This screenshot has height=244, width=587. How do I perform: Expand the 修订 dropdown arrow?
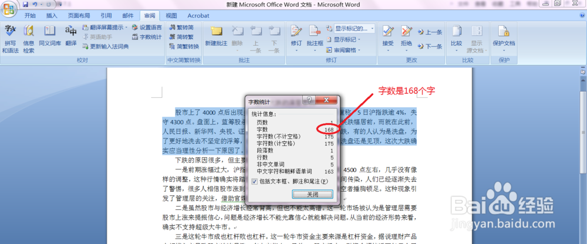pos(296,50)
